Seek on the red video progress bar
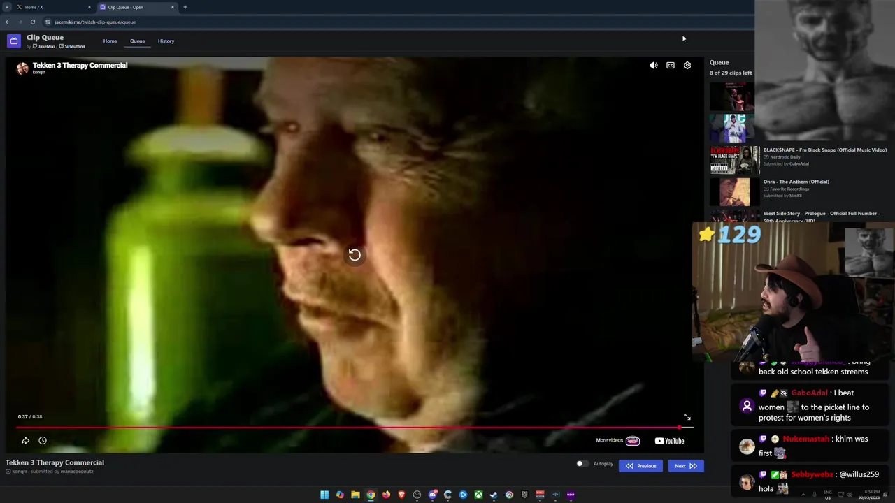The height and width of the screenshot is (503, 895). [355, 428]
